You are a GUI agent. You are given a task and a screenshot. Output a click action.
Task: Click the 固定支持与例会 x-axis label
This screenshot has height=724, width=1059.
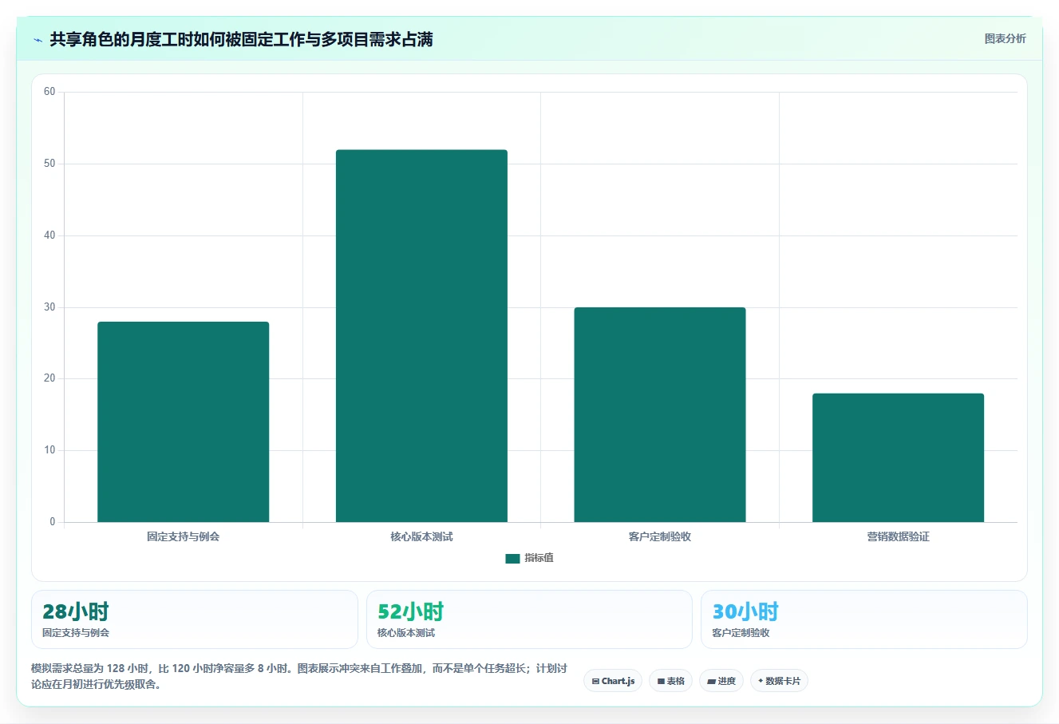coord(183,536)
